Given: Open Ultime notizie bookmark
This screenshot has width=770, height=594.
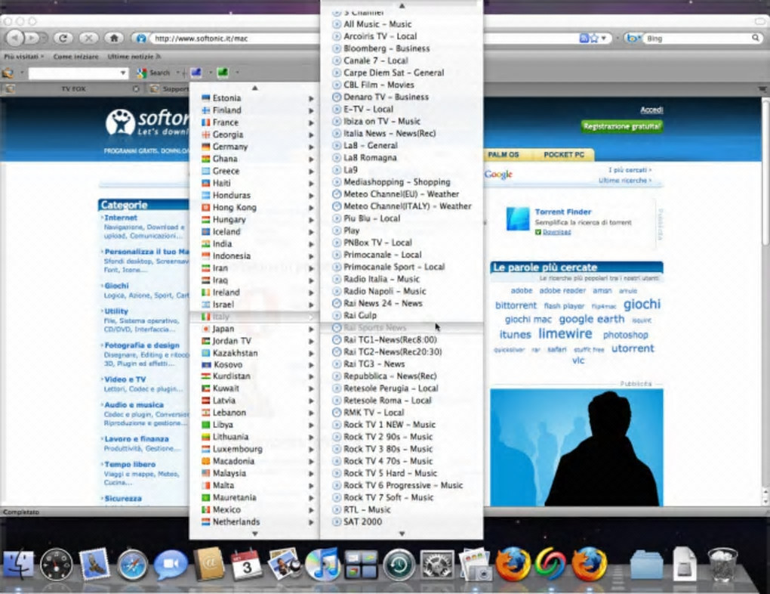Looking at the screenshot, I should click(x=134, y=57).
